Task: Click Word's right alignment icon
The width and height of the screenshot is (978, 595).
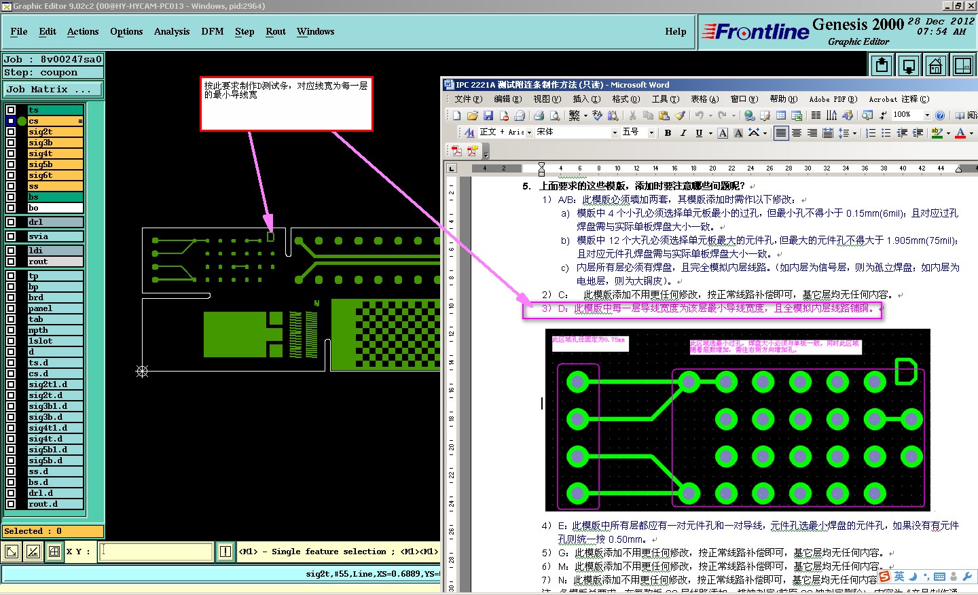Action: click(812, 133)
